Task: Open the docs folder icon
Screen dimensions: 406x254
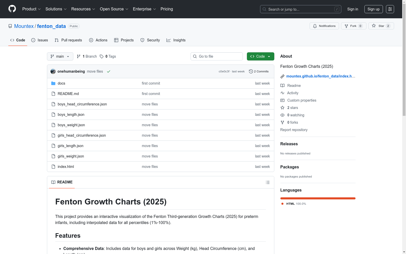Action: click(53, 83)
